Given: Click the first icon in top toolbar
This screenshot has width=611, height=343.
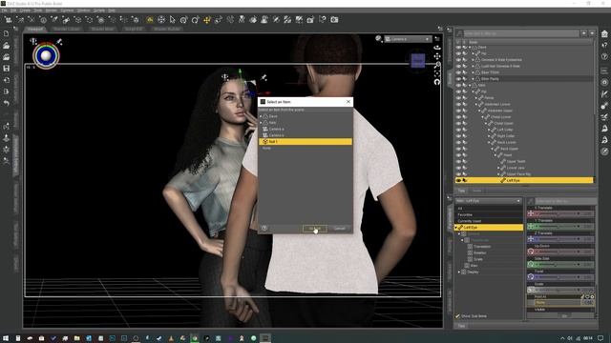Looking at the screenshot, I should tap(9, 19).
